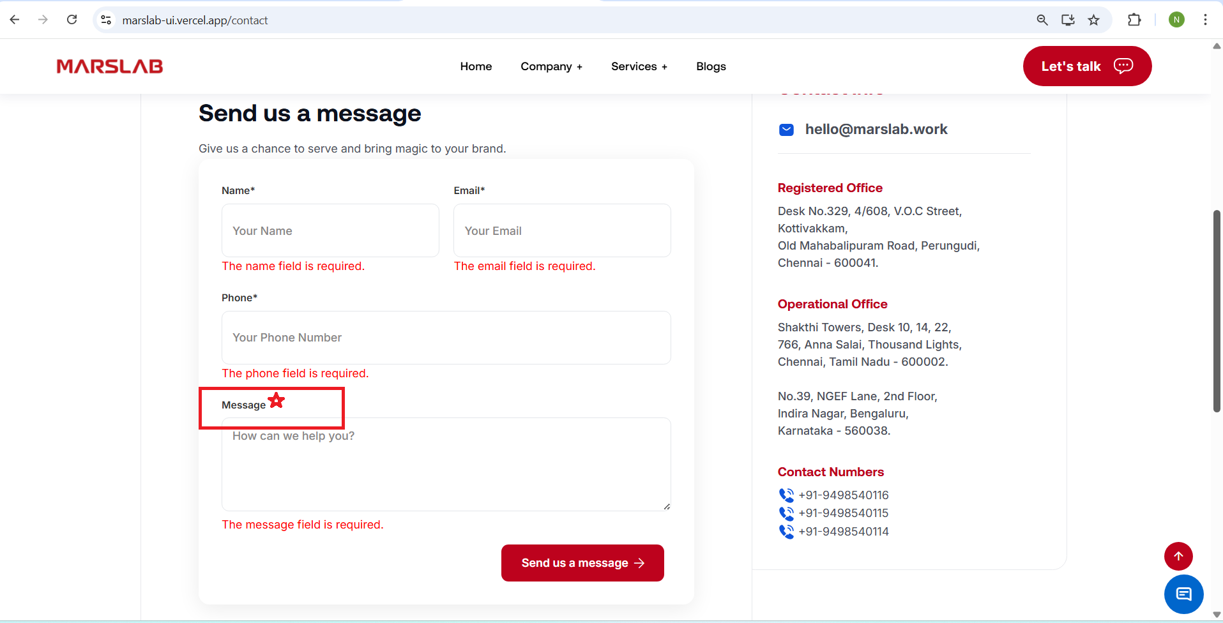Screen dimensions: 1223x623
Task: Open the Blogs page
Action: [x=711, y=66]
